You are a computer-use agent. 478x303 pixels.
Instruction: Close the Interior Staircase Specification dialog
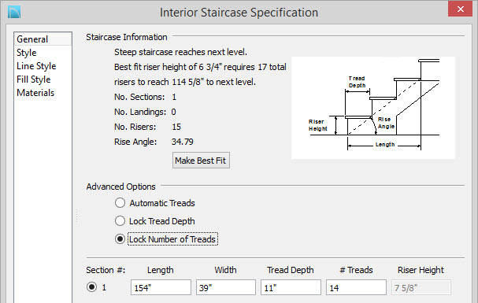click(461, 9)
